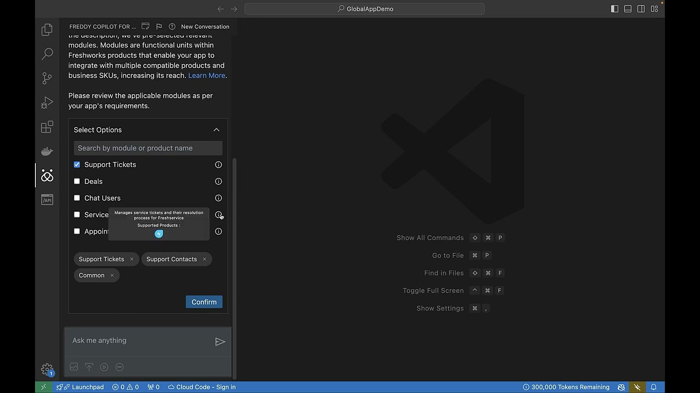Image resolution: width=700 pixels, height=393 pixels.
Task: Open the Docker view in activity bar
Action: [47, 151]
